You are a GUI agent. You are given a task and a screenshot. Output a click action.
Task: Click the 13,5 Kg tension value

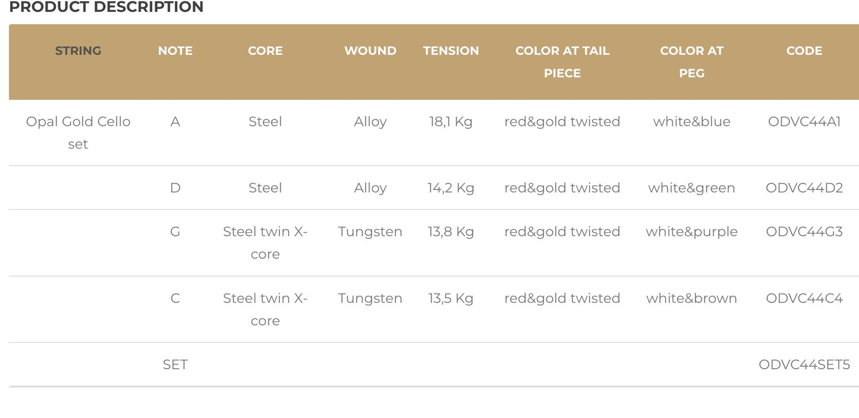click(451, 298)
